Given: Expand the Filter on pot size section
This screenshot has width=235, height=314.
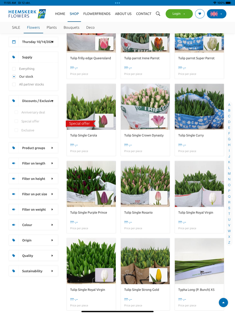Looking at the screenshot, I should coord(33,194).
